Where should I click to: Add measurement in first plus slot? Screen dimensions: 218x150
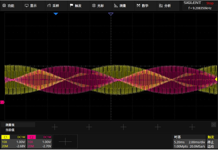coord(55,127)
